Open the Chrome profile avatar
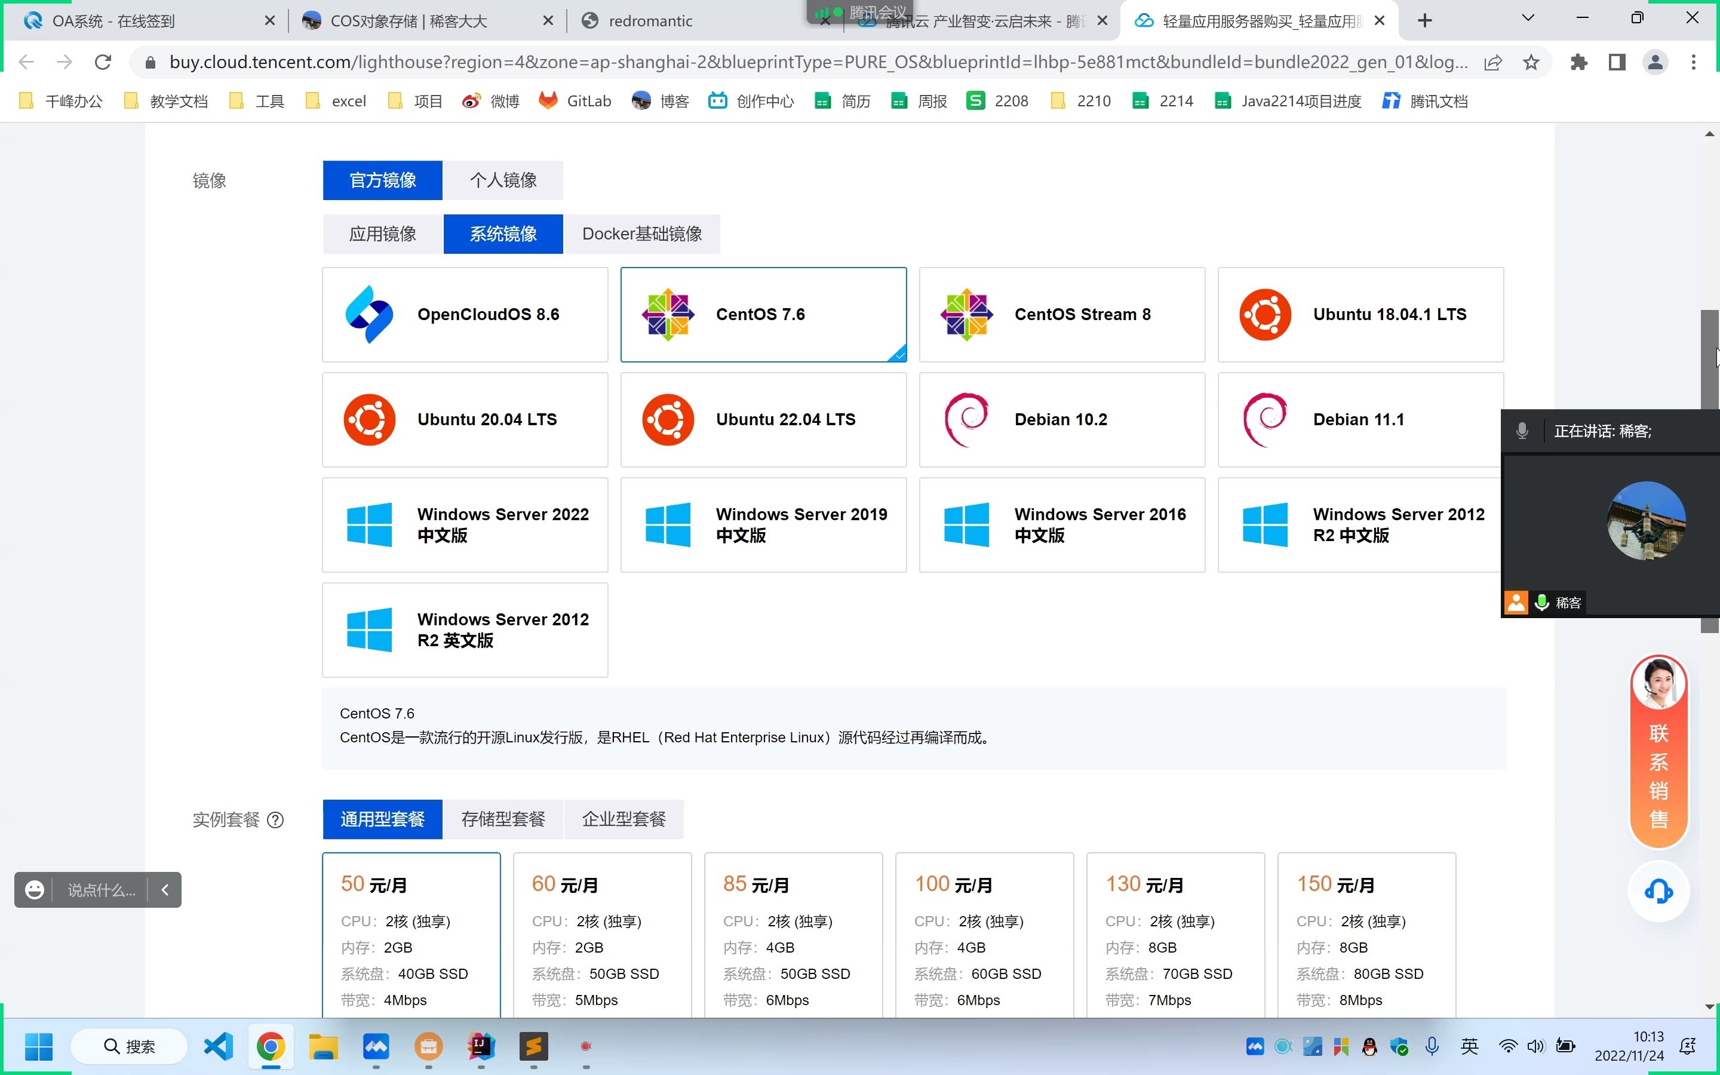This screenshot has height=1075, width=1720. pos(1655,63)
